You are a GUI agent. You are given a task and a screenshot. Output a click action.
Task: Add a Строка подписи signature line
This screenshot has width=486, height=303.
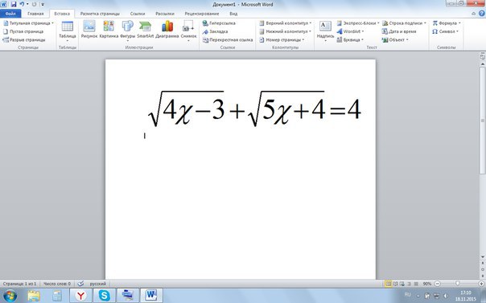[404, 23]
